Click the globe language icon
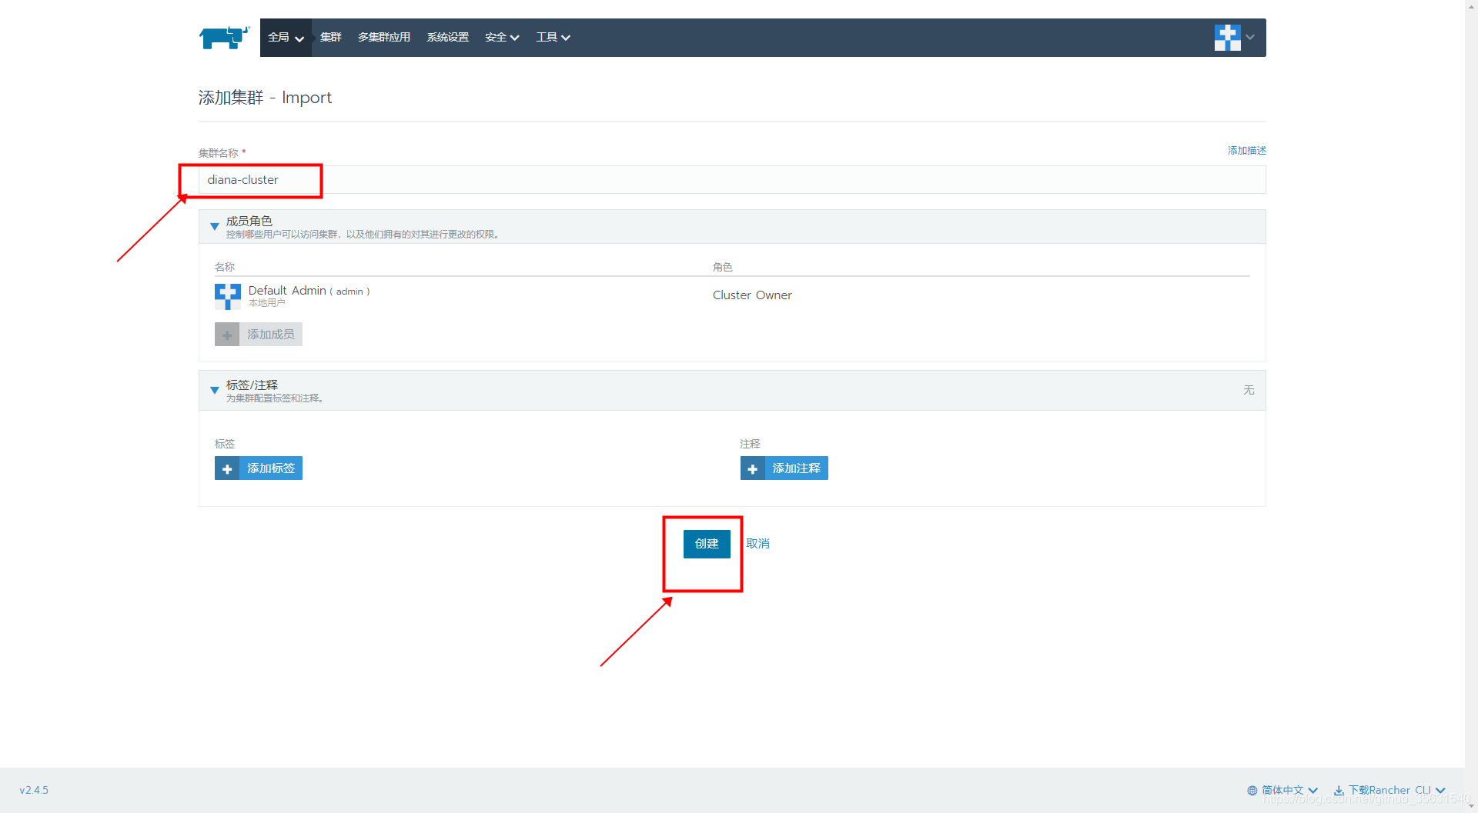Screen dimensions: 1478x813 [x=1252, y=791]
